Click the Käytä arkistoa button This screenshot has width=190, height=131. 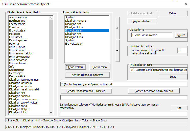click(x=141, y=21)
